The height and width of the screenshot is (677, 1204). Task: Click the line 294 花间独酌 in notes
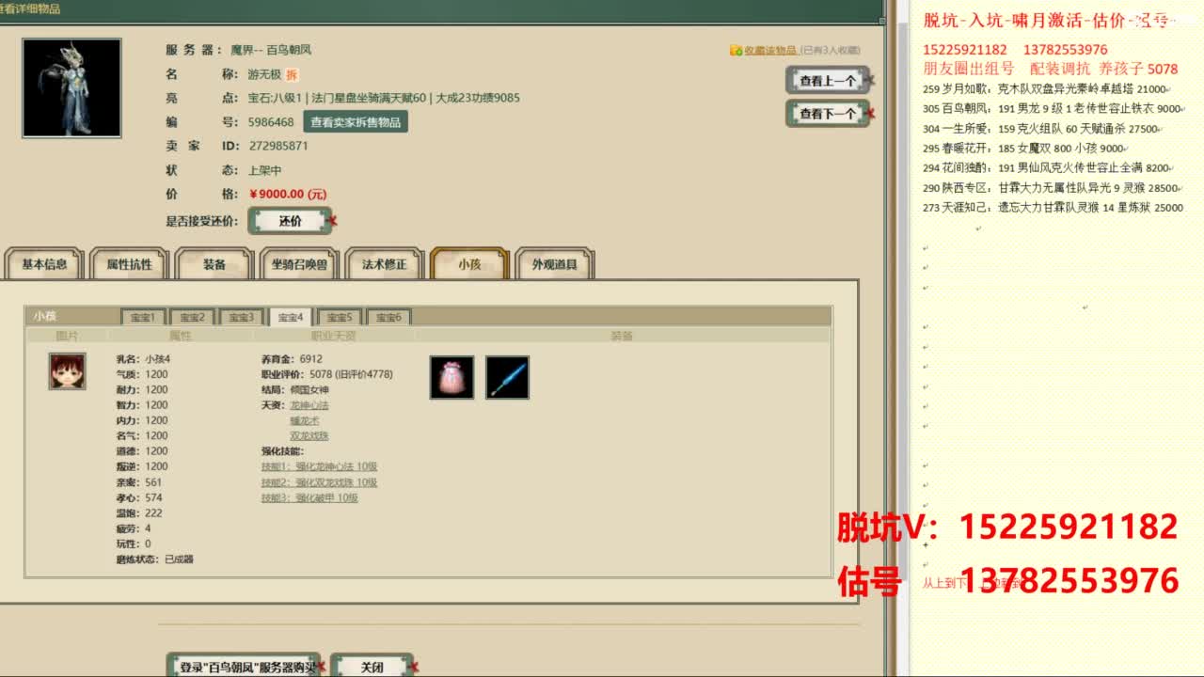click(x=1048, y=168)
